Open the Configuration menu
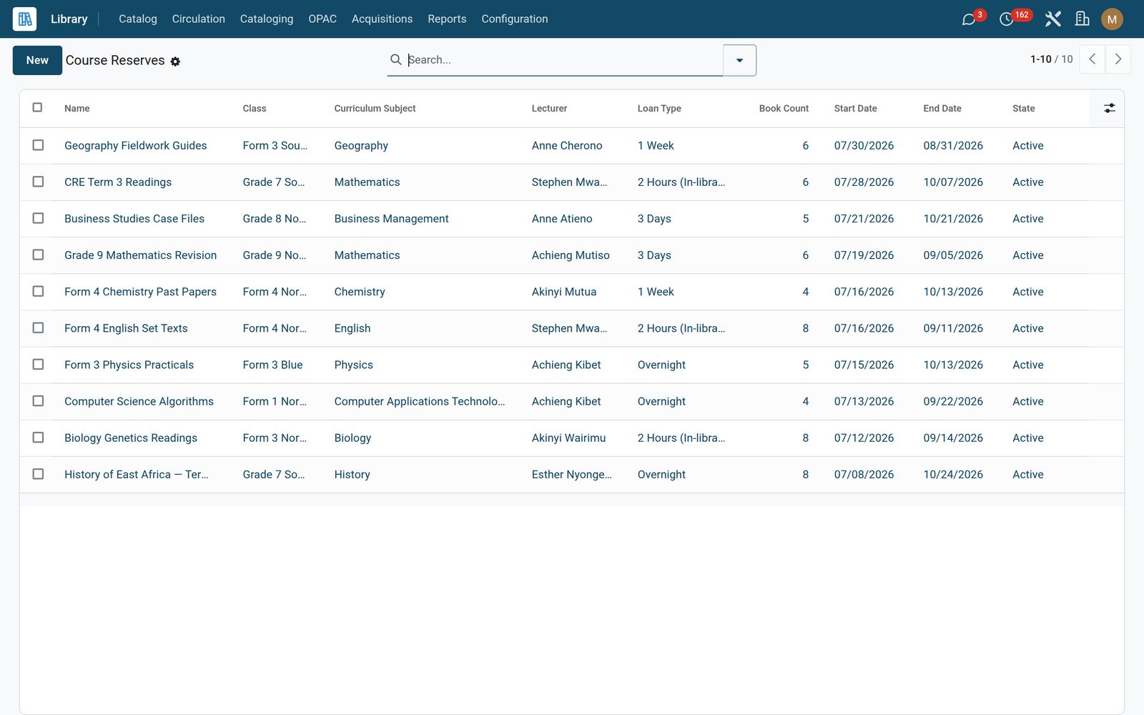The width and height of the screenshot is (1144, 715). tap(515, 19)
